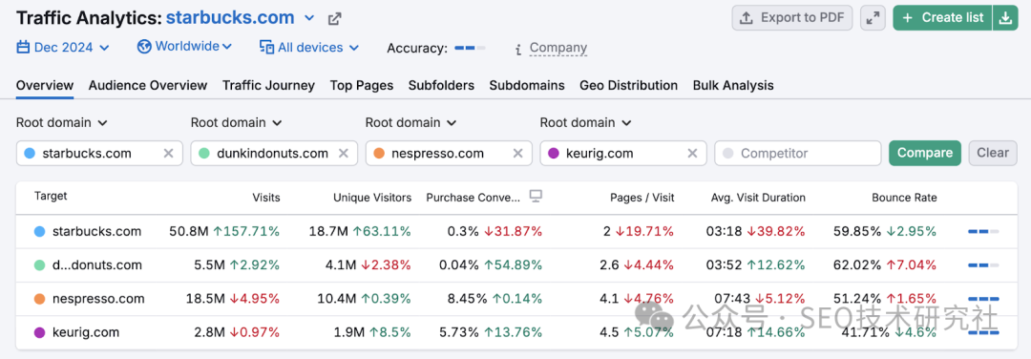Click accuracy bars in d...donuts.com row
The height and width of the screenshot is (359, 1031).
tap(983, 265)
